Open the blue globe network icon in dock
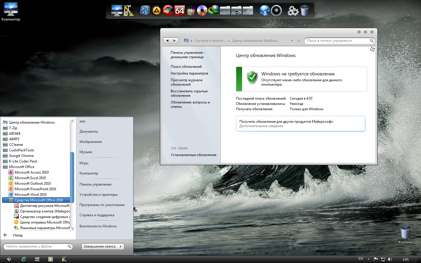This screenshot has height=263, width=421. coord(265,11)
